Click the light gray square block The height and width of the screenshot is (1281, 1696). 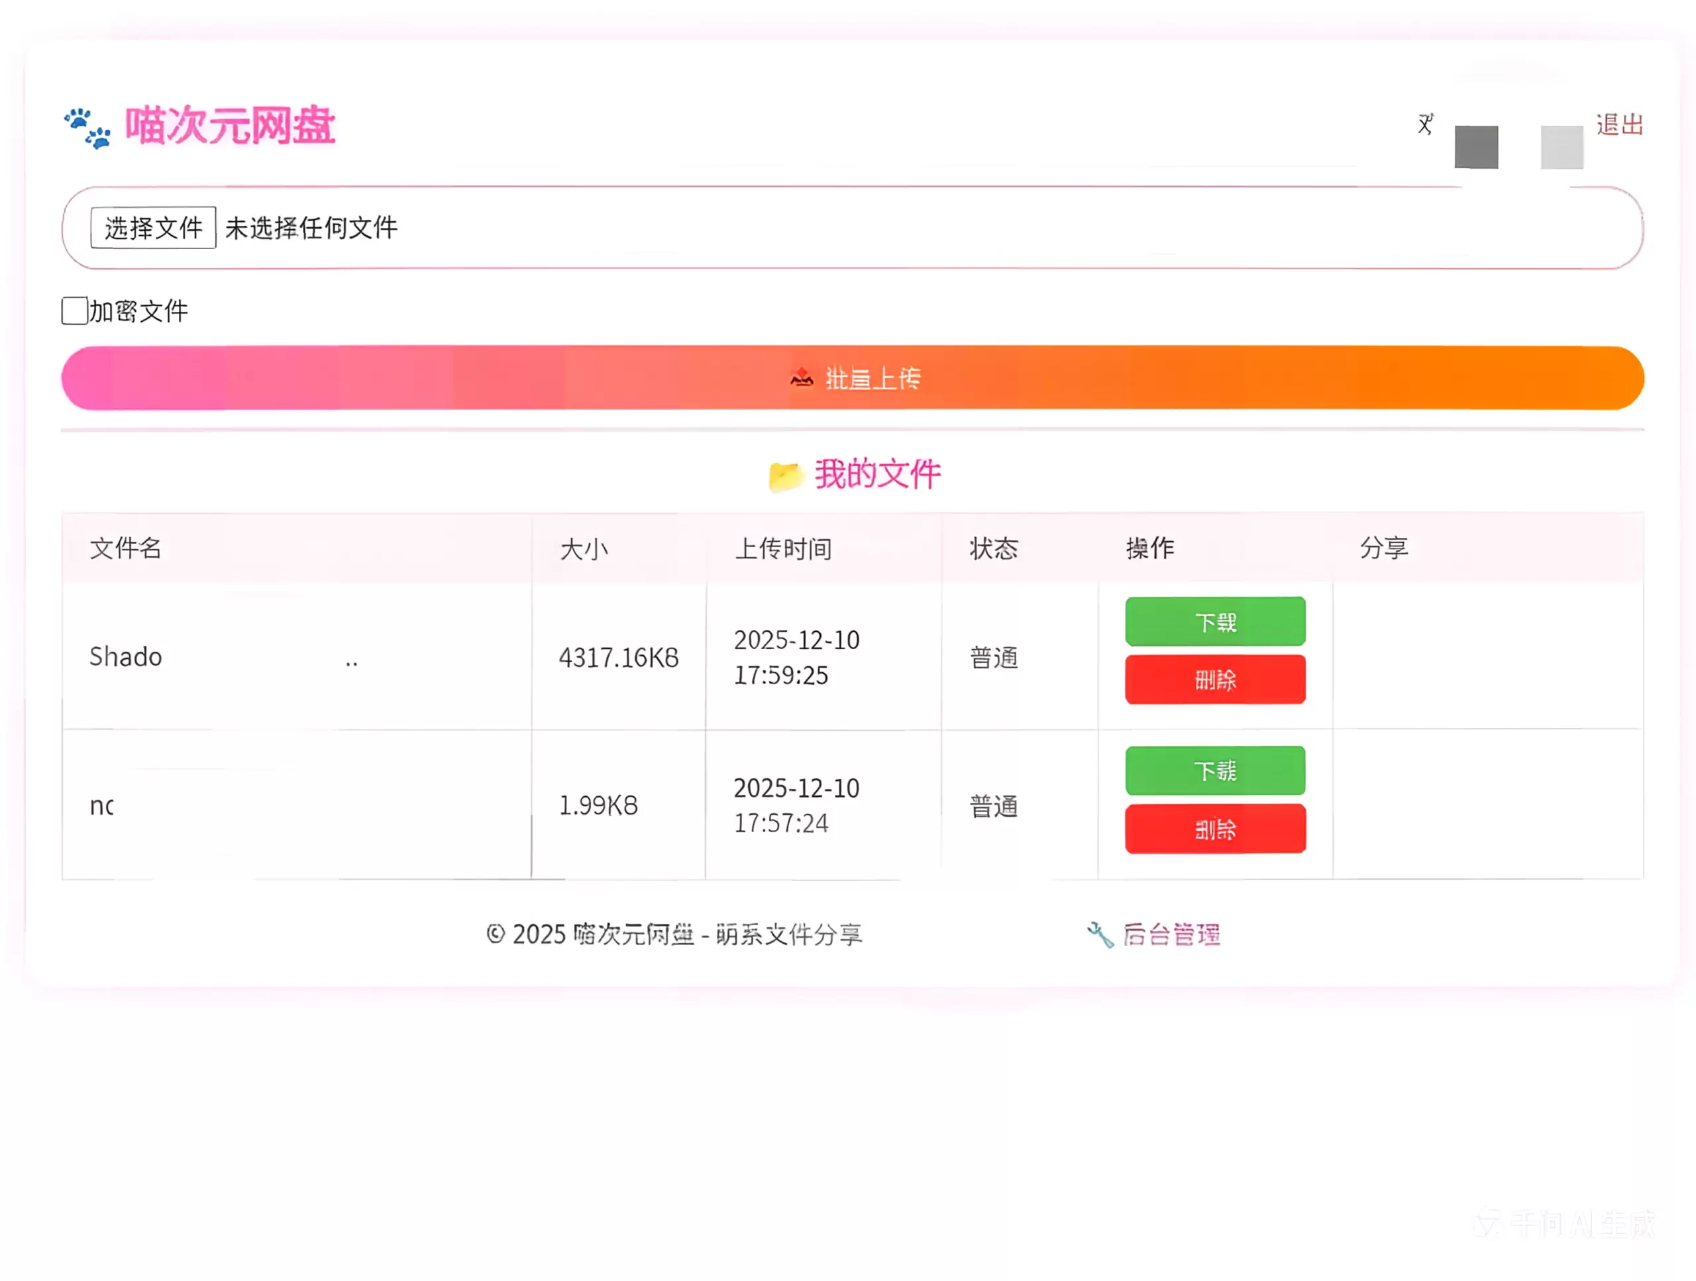[1562, 147]
